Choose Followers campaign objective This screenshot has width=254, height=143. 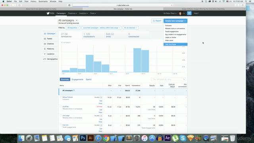point(168,25)
